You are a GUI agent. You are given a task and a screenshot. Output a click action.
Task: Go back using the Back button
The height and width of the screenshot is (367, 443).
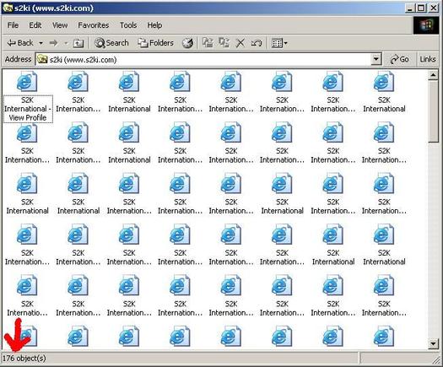19,43
